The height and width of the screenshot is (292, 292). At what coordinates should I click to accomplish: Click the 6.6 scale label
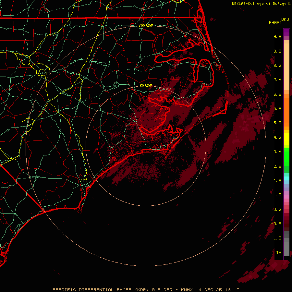point(277,94)
